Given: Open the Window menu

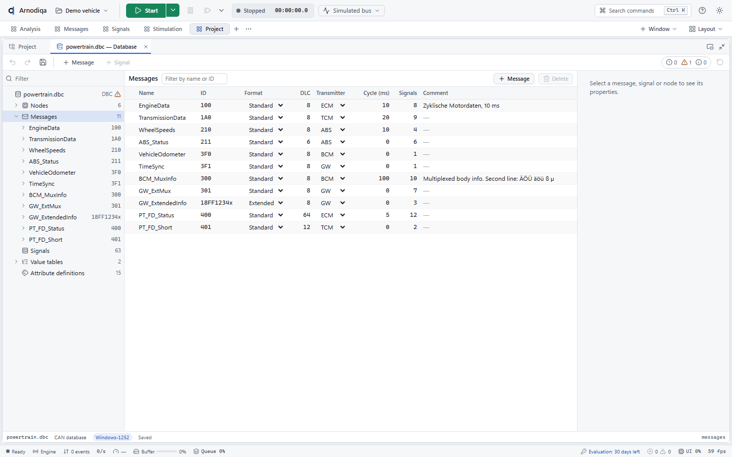Looking at the screenshot, I should pos(658,29).
